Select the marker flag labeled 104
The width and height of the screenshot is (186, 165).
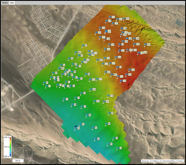pyautogui.click(x=91, y=89)
